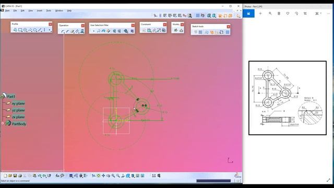Close the Constraint toolbar
The width and height of the screenshot is (334, 188).
(165, 25)
